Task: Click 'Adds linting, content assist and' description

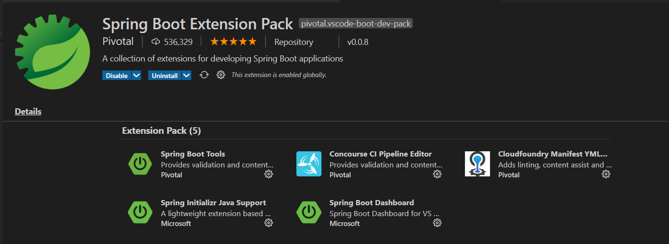Action: pyautogui.click(x=555, y=165)
